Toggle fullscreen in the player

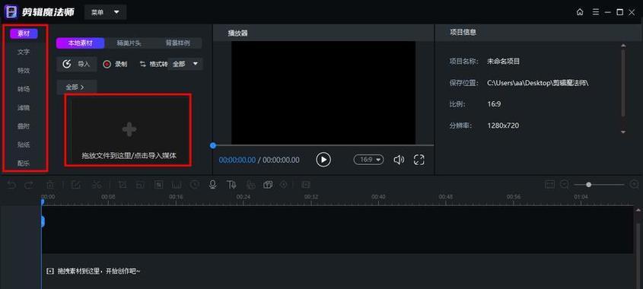419,160
